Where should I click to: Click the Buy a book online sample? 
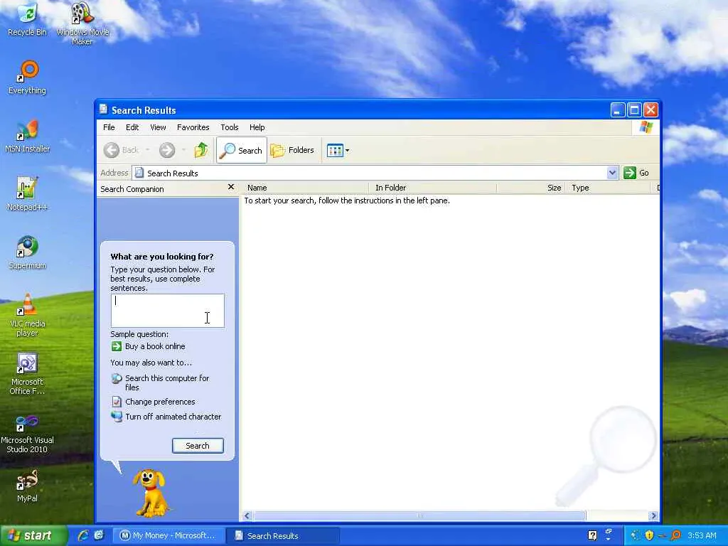point(154,346)
